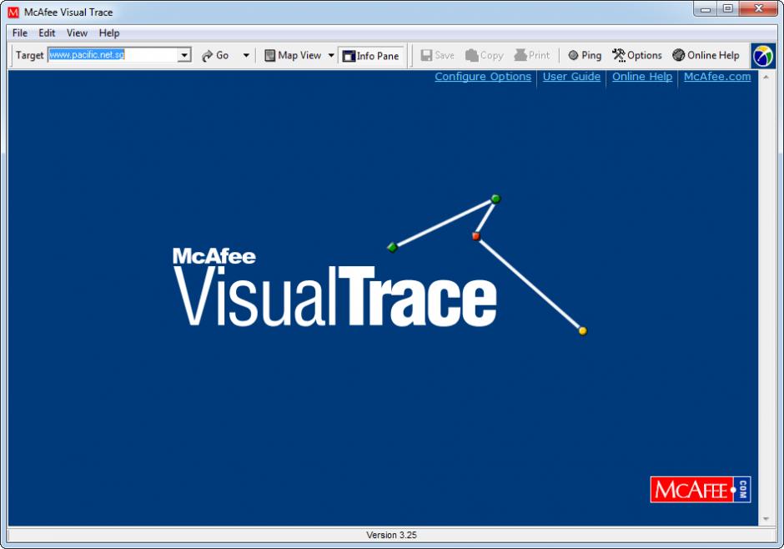Click the Version 3.25 status text
This screenshot has height=549, width=784.
click(x=391, y=535)
